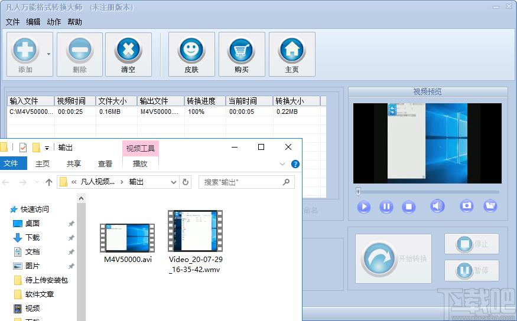This screenshot has height=321, width=517.
Task: Click the 清空 (Clear) X icon
Action: pos(128,50)
